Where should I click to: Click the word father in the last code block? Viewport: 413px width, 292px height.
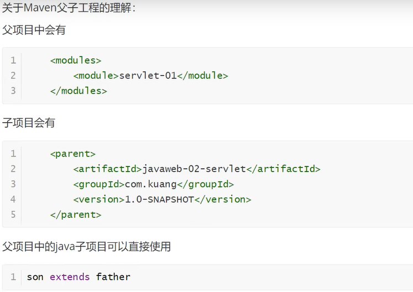click(x=113, y=277)
